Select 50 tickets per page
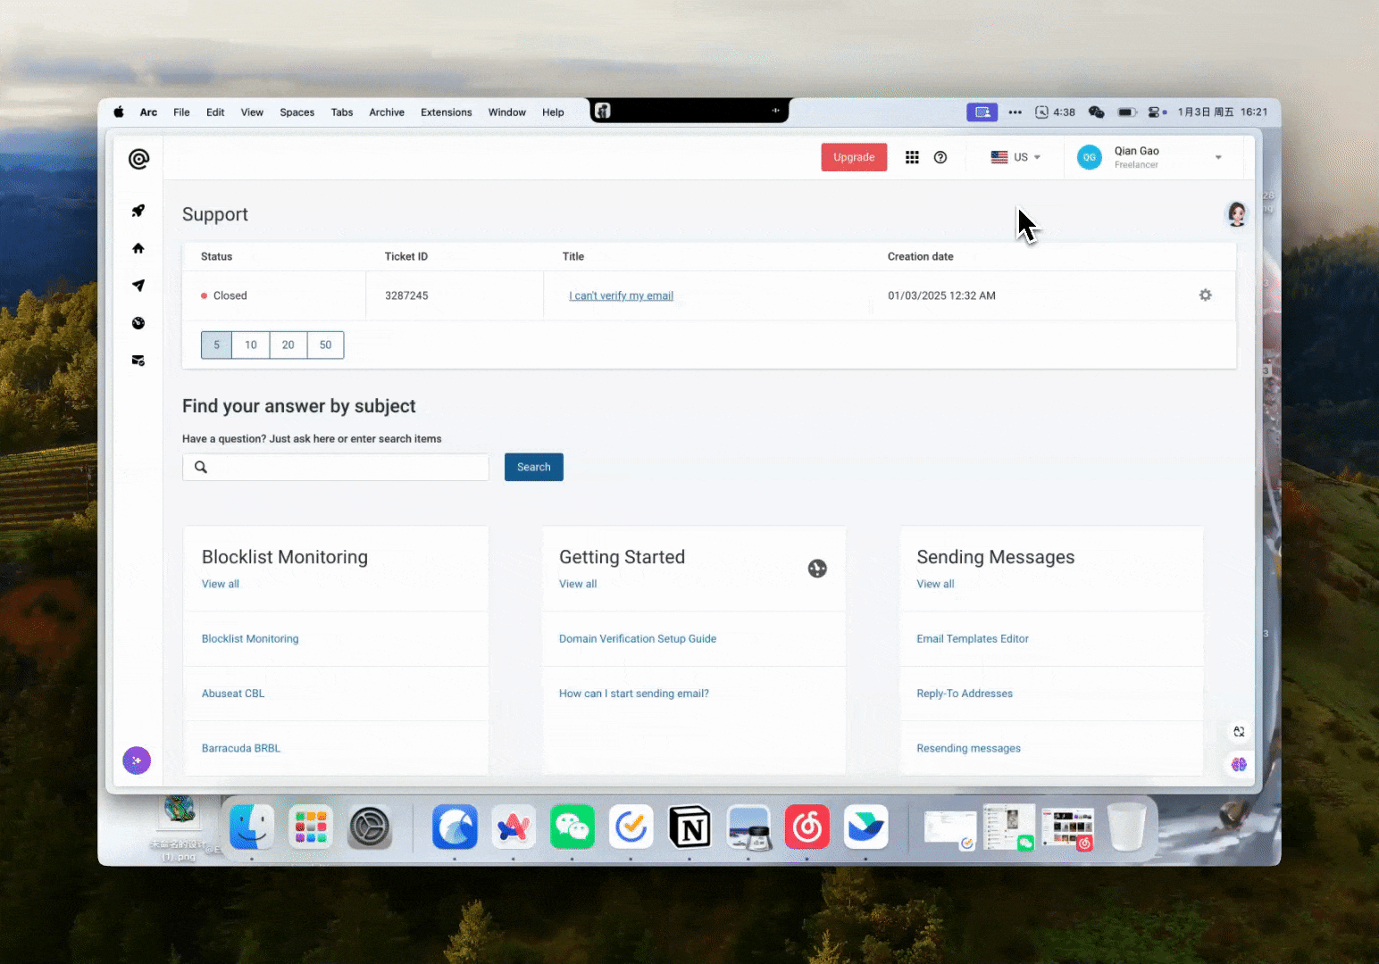The image size is (1379, 964). click(x=326, y=345)
